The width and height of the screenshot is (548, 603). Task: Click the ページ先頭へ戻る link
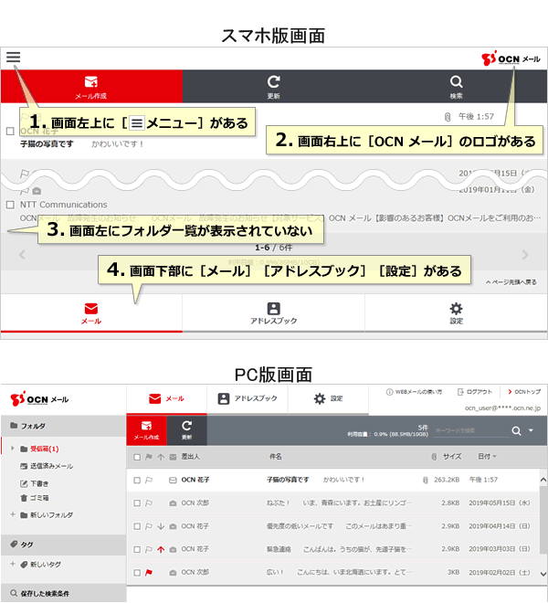pyautogui.click(x=511, y=282)
